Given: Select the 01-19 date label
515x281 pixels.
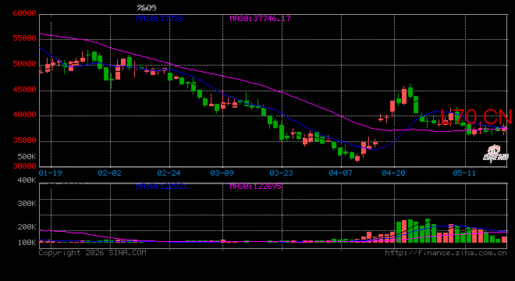Looking at the screenshot, I should [50, 173].
